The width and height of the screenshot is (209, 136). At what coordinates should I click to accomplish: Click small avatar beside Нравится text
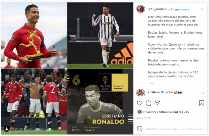tap(140, 112)
